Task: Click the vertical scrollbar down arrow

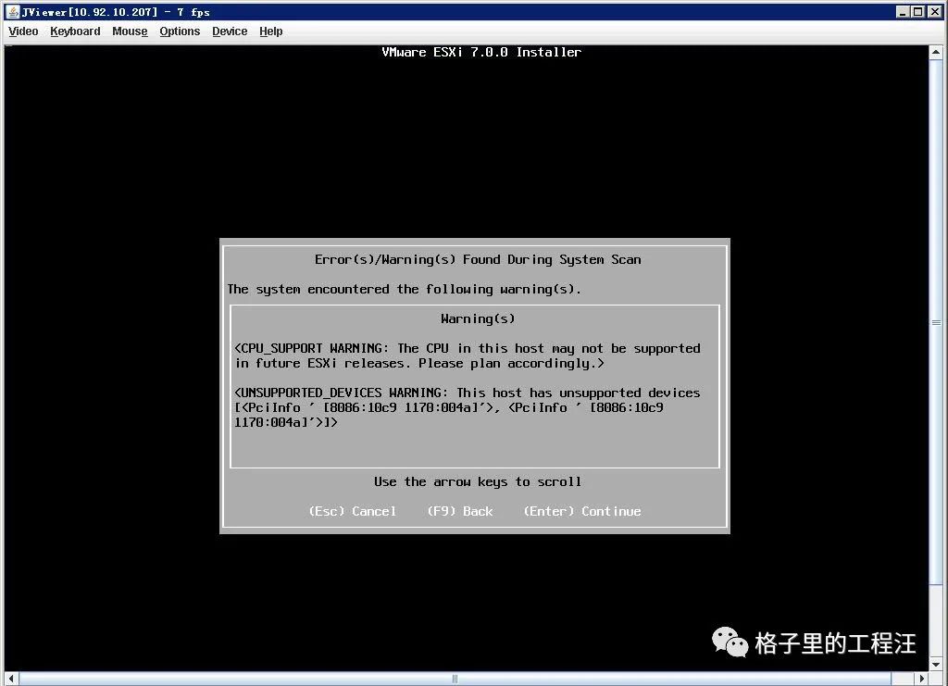Action: 936,664
